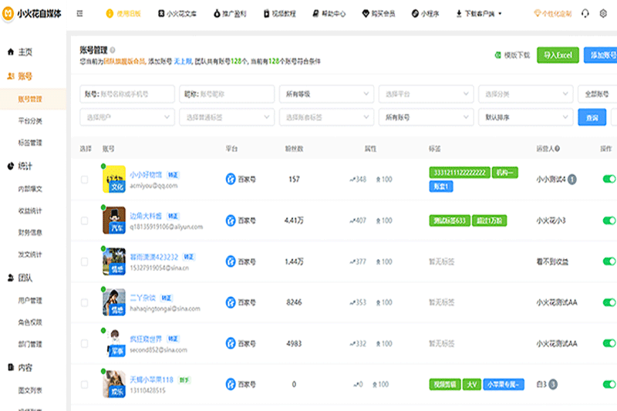Click the Excel icon next to 模版下载
The image size is (617, 411).
[x=497, y=55]
